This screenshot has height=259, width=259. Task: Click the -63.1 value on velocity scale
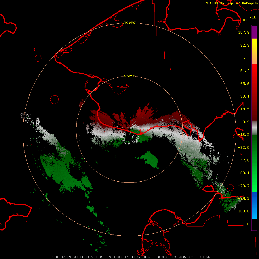click(x=244, y=173)
